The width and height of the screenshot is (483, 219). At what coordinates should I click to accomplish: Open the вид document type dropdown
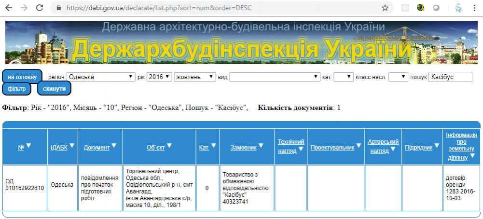pyautogui.click(x=275, y=77)
